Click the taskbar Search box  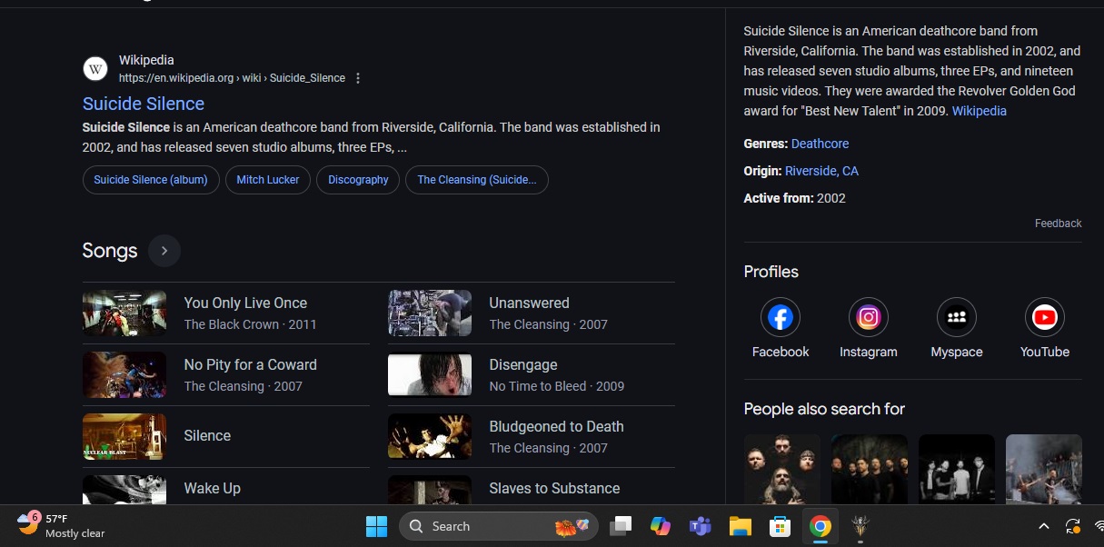click(499, 526)
